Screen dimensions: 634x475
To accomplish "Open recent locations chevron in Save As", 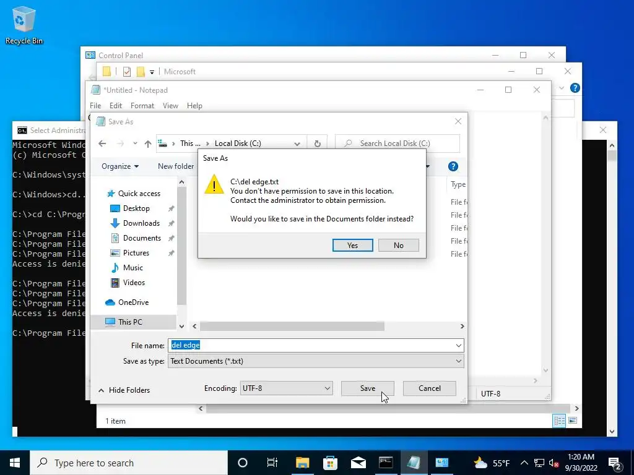I will pyautogui.click(x=135, y=143).
